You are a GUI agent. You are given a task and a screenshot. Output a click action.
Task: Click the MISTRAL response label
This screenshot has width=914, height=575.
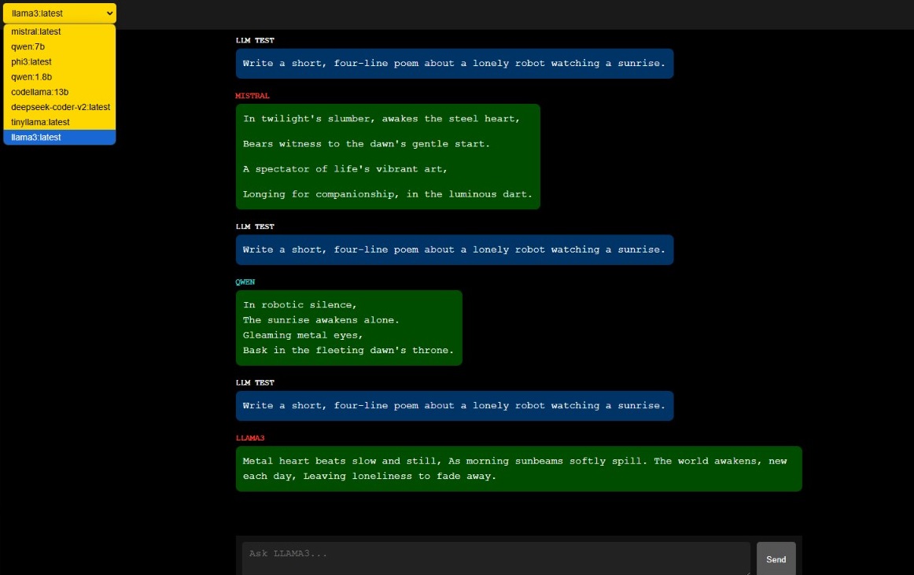252,96
